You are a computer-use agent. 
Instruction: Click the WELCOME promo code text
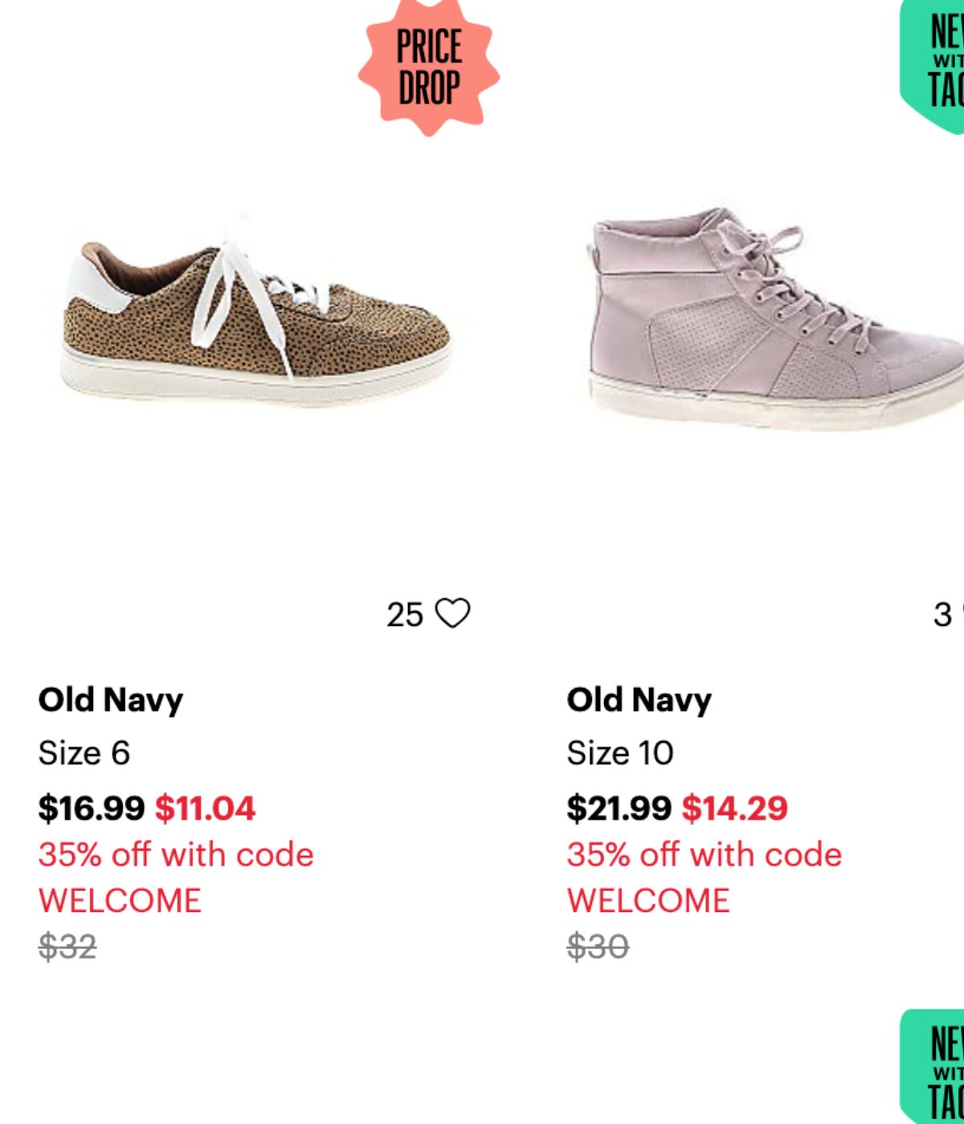(120, 899)
